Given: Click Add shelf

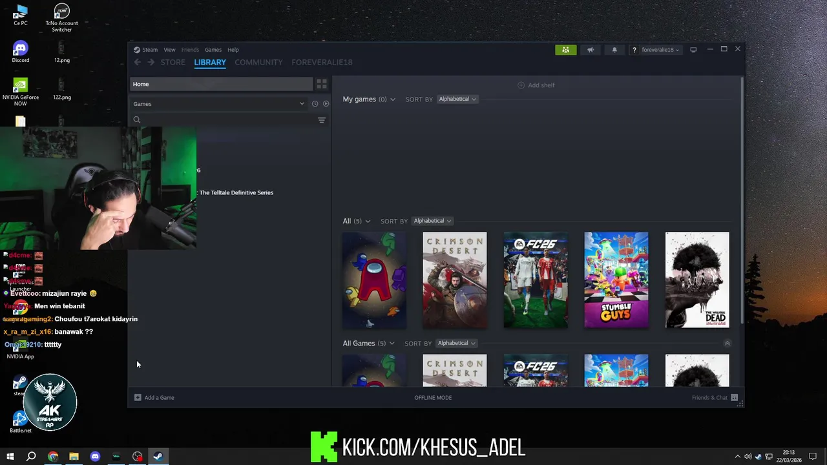Looking at the screenshot, I should (536, 85).
